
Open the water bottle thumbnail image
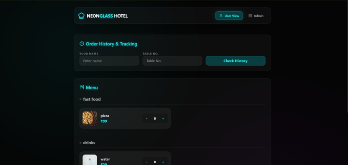pos(90,160)
